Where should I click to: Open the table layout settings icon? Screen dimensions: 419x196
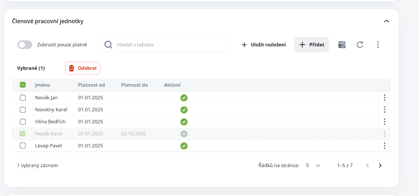(x=342, y=45)
